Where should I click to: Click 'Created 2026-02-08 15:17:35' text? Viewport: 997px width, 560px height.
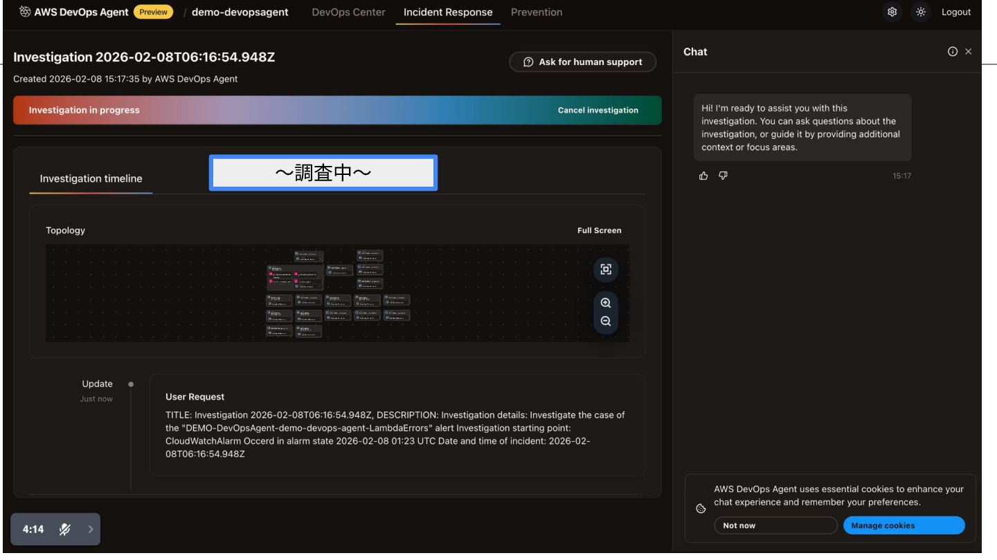point(125,79)
